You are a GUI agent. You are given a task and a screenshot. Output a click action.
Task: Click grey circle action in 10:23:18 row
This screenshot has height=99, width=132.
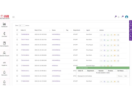click(118, 35)
